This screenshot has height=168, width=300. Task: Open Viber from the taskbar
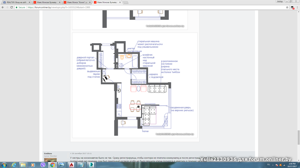pos(43,165)
